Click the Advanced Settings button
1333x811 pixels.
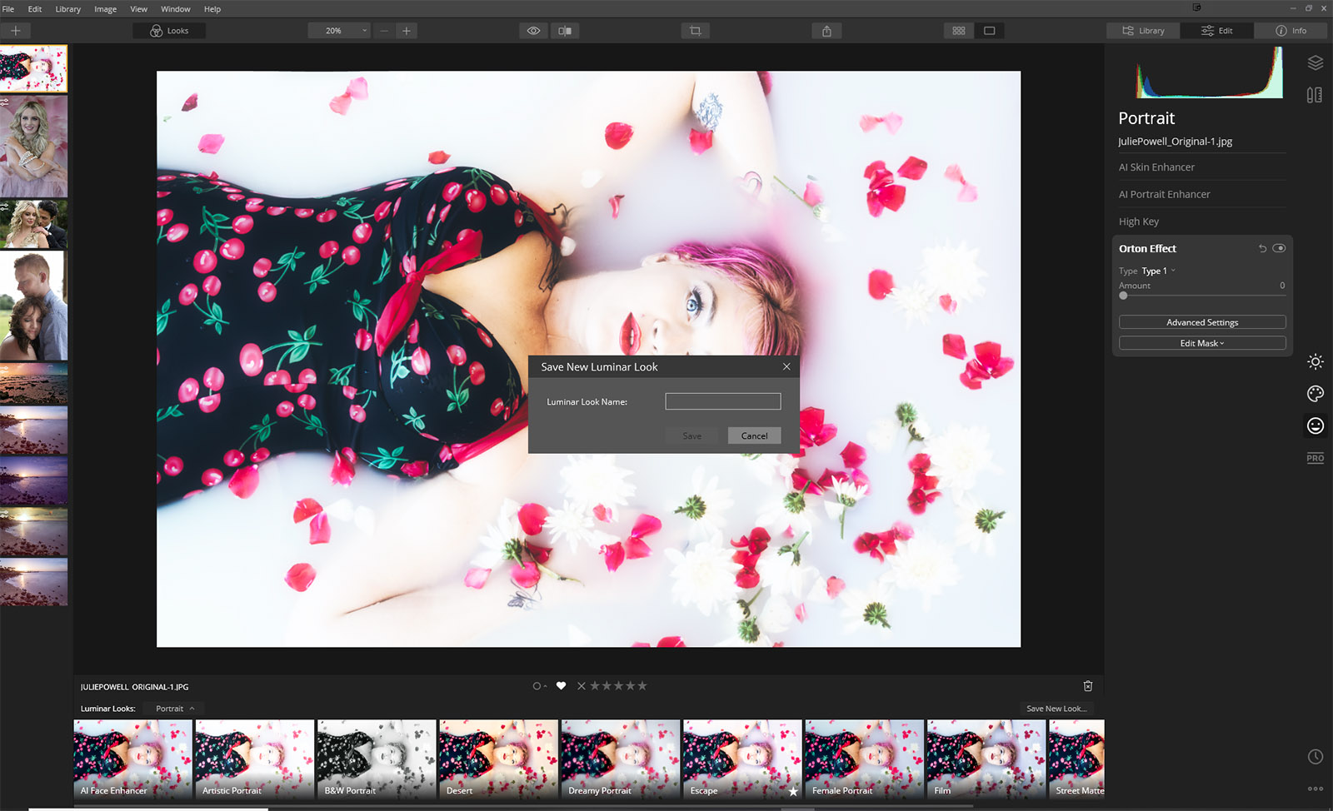pos(1201,322)
